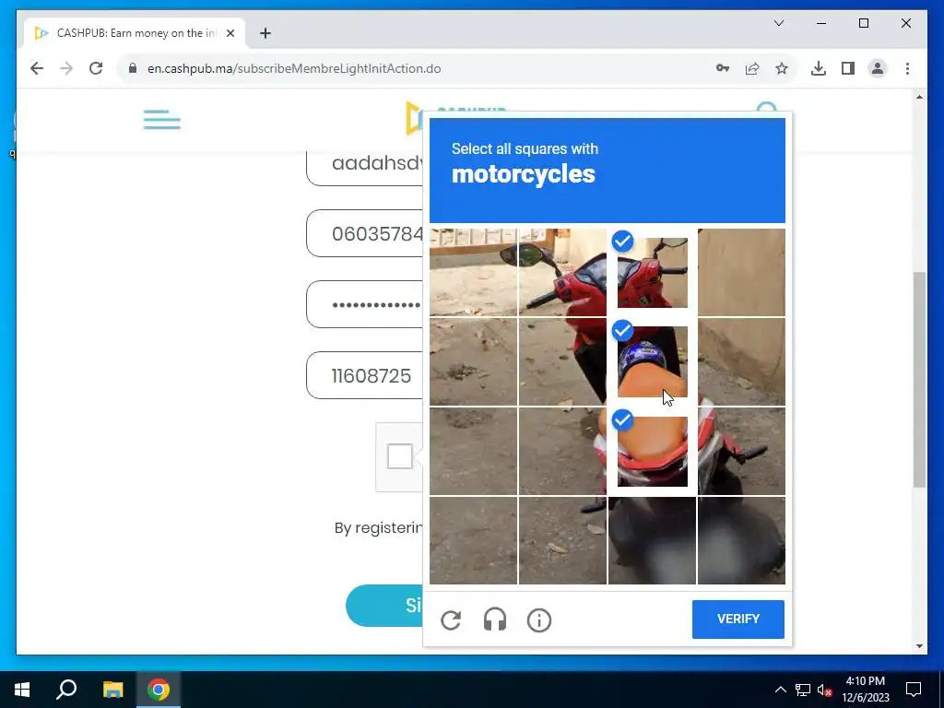The height and width of the screenshot is (708, 944).
Task: Click the address bar URL
Action: [294, 68]
